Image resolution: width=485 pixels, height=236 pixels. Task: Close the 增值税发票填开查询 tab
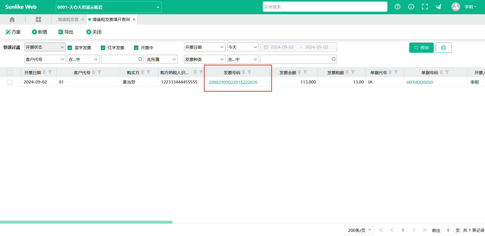(x=134, y=20)
